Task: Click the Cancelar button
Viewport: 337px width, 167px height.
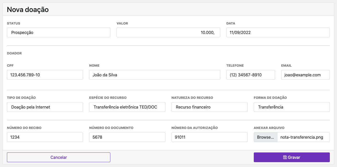Action: click(58, 157)
